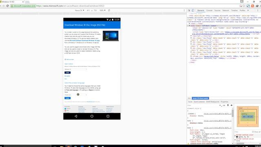Viewport: 261px width, 147px height.
Task: Select the DOM Breakpoints sidebar tab
Action: pyautogui.click(x=212, y=102)
